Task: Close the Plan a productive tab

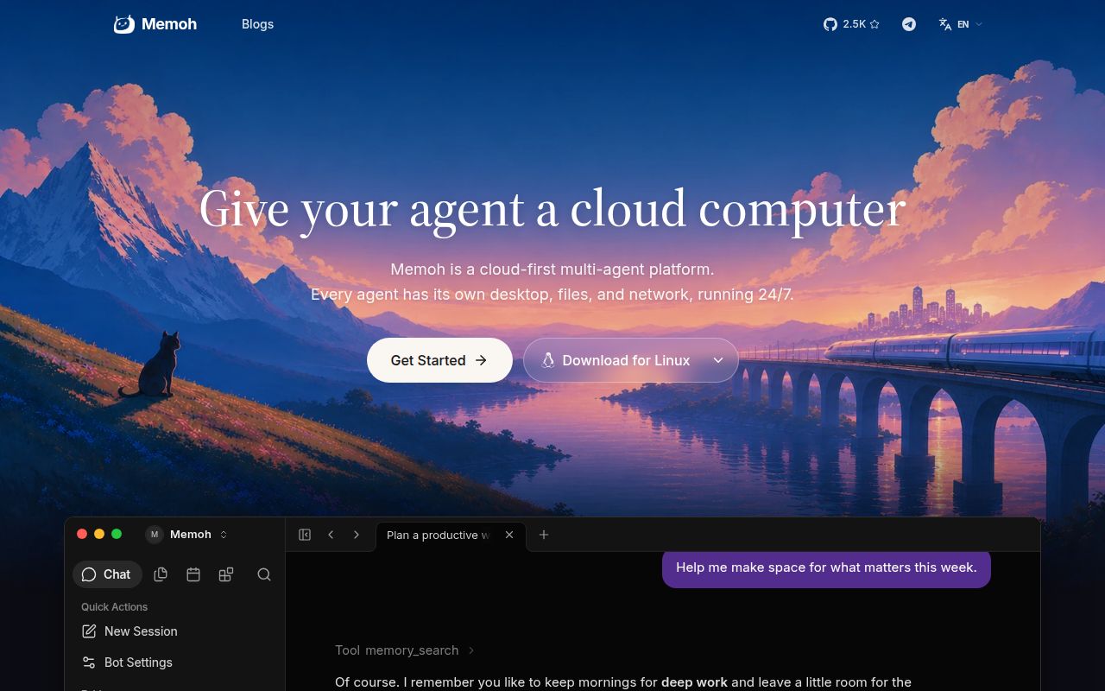Action: pyautogui.click(x=509, y=535)
